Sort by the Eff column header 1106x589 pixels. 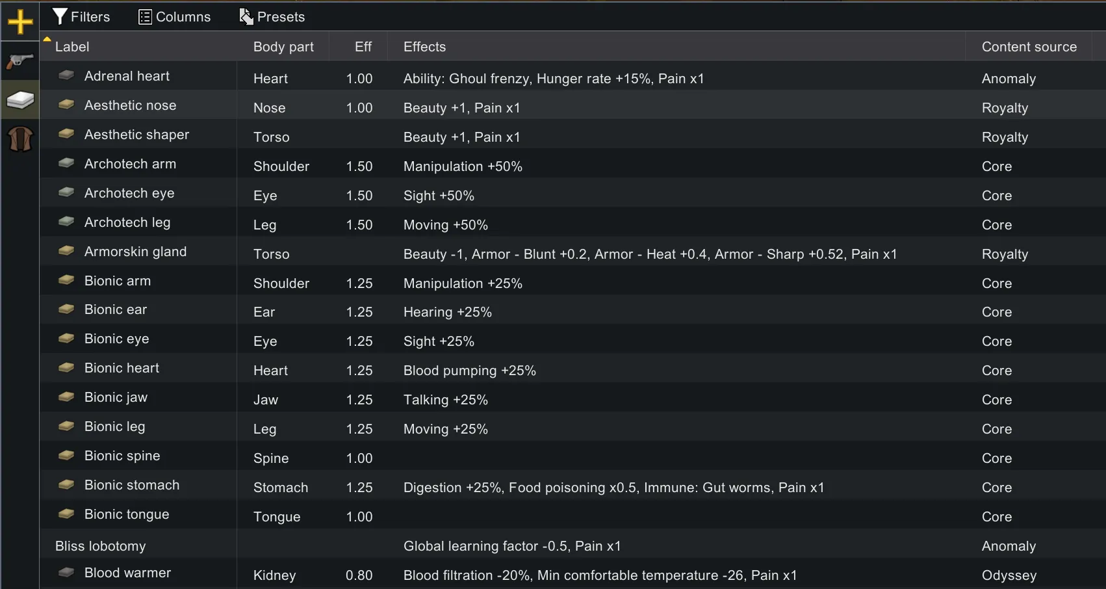click(x=363, y=47)
